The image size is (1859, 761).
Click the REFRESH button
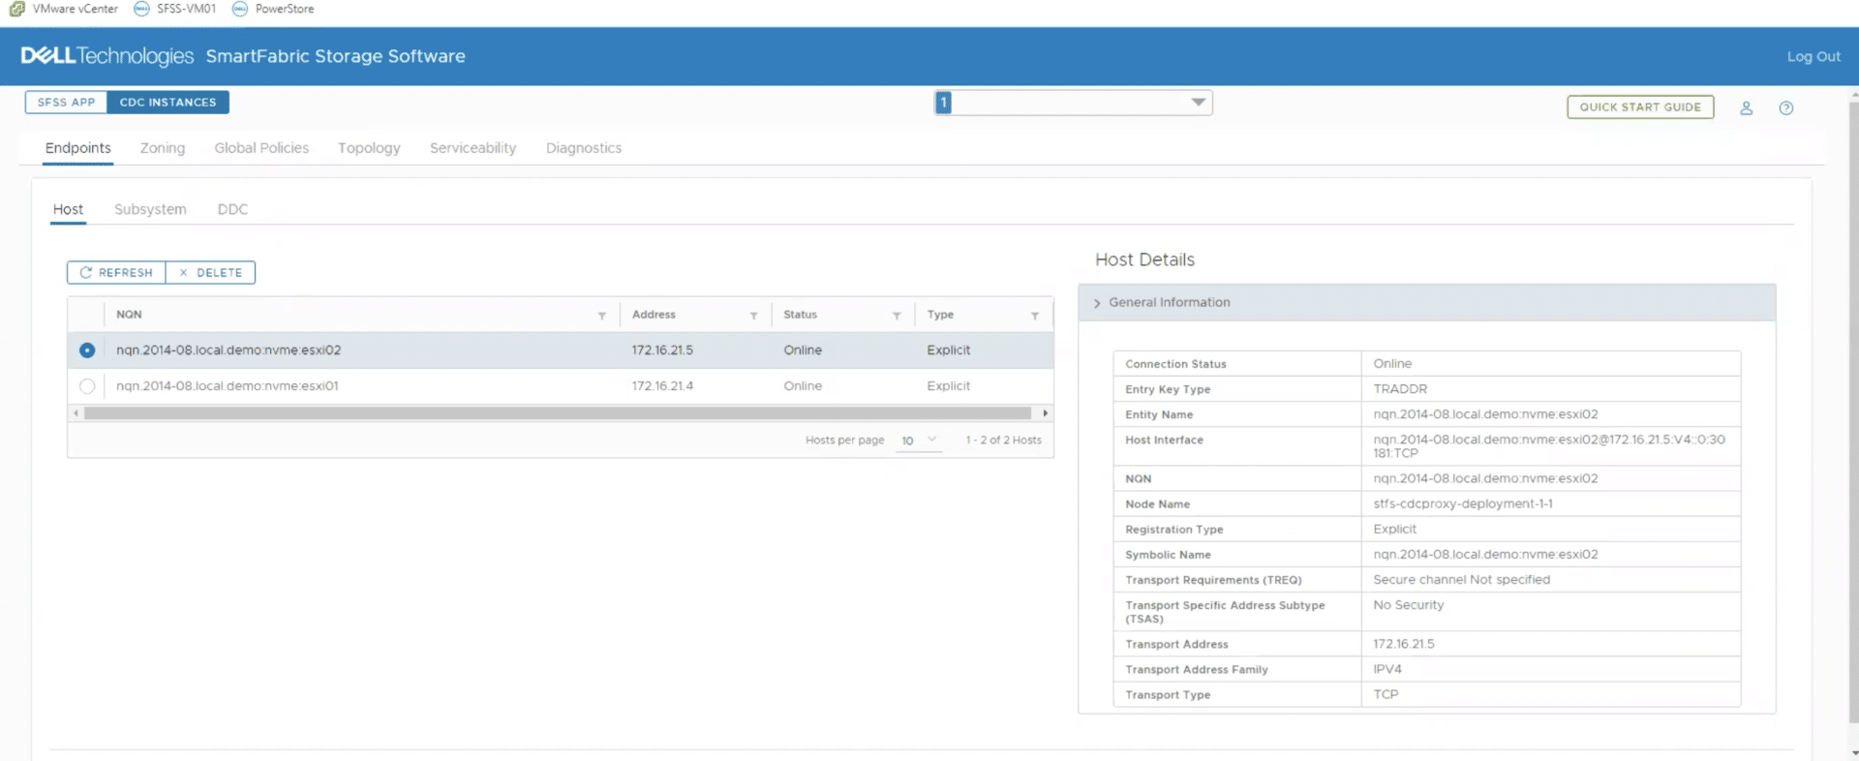click(x=116, y=273)
